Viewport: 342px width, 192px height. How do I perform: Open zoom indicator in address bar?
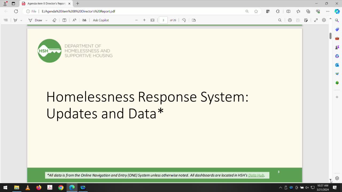(x=247, y=11)
